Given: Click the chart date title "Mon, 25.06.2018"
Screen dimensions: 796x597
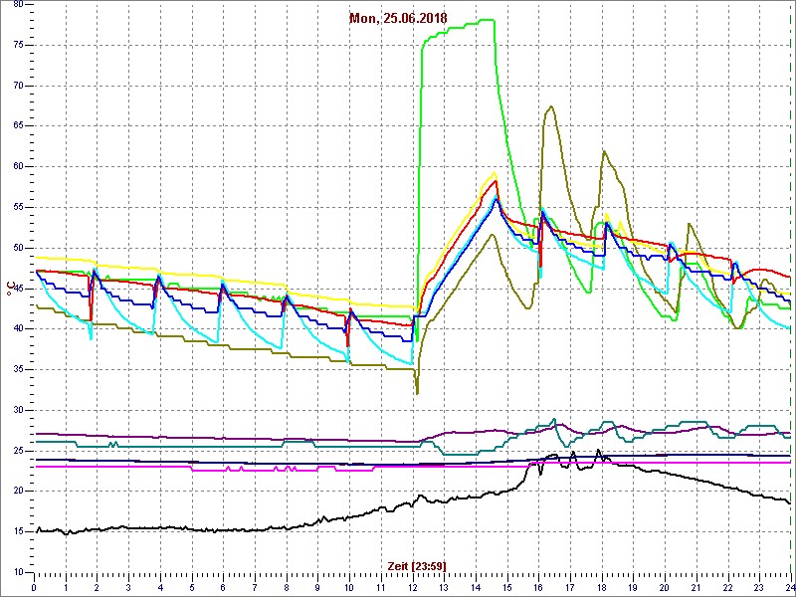Looking at the screenshot, I should [x=398, y=18].
